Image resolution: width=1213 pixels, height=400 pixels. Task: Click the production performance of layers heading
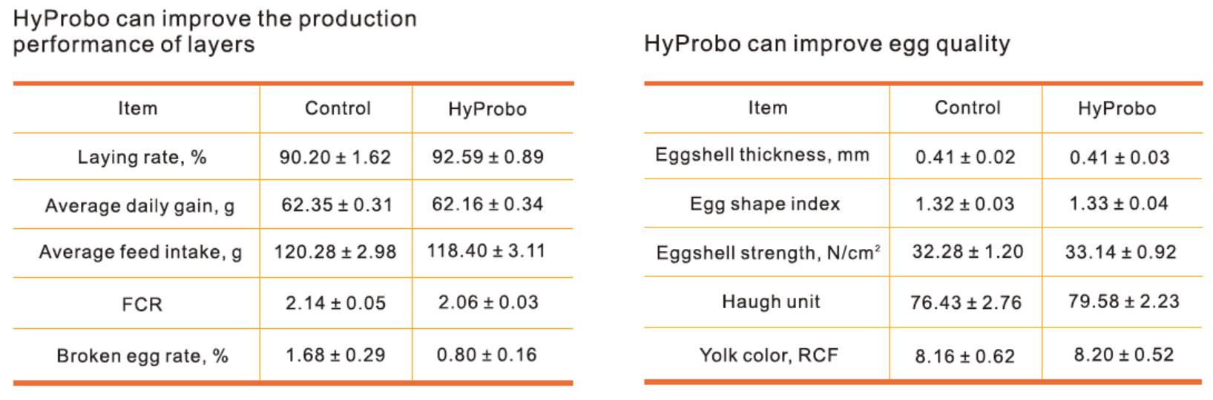pos(214,31)
